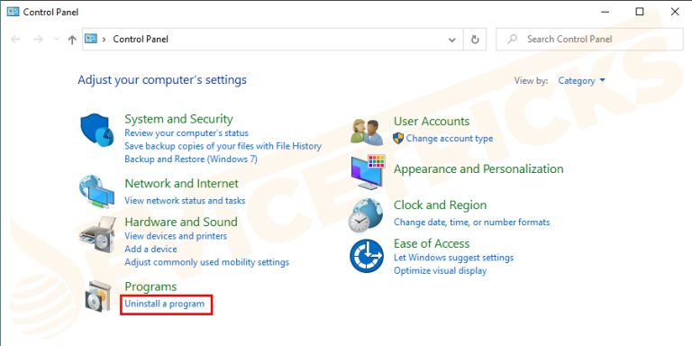Click the Uninstall a program link
692x346 pixels.
click(165, 304)
